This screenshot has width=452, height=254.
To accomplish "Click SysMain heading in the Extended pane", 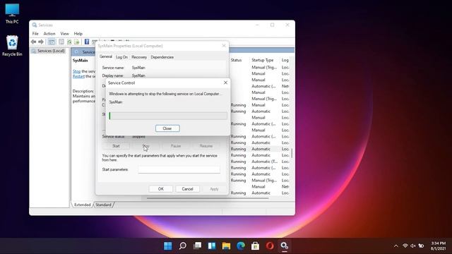I will [80, 61].
